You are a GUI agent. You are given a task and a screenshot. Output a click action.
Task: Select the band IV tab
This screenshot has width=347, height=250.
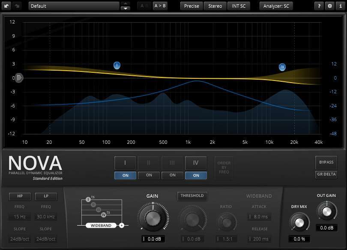click(196, 163)
